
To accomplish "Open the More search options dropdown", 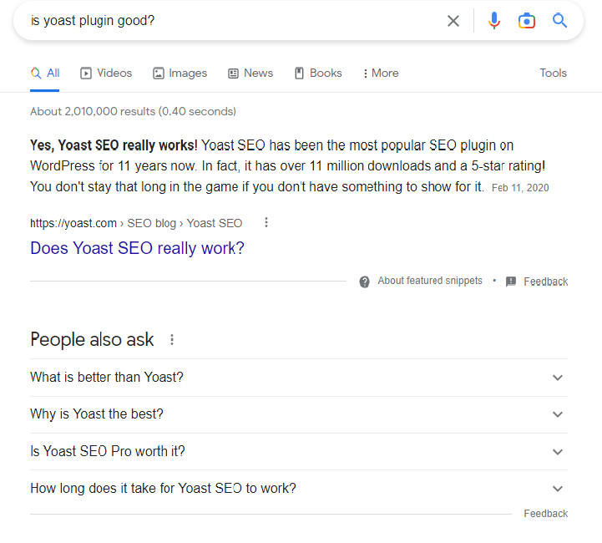I will 381,73.
